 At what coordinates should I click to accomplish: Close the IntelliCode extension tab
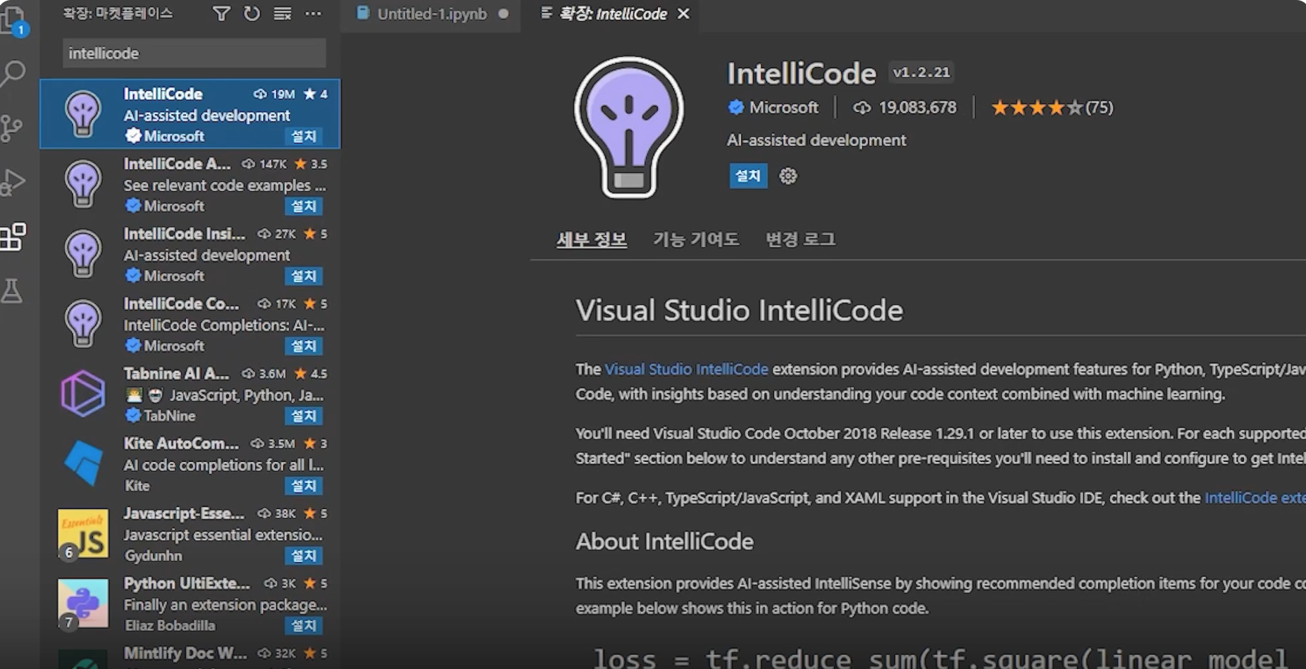click(683, 14)
